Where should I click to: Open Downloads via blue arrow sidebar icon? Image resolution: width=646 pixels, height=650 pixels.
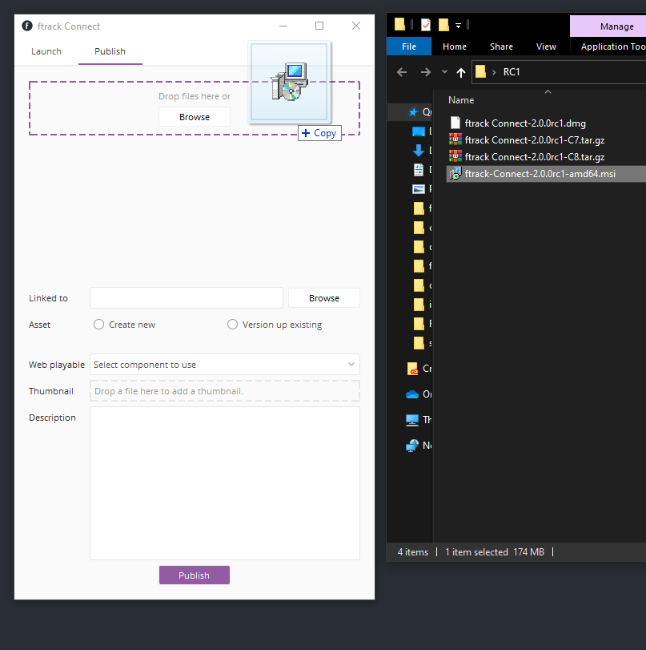pos(418,151)
